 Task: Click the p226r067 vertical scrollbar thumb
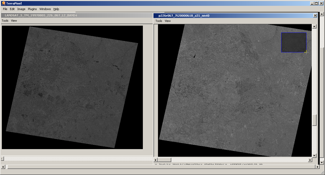(x=314, y=120)
